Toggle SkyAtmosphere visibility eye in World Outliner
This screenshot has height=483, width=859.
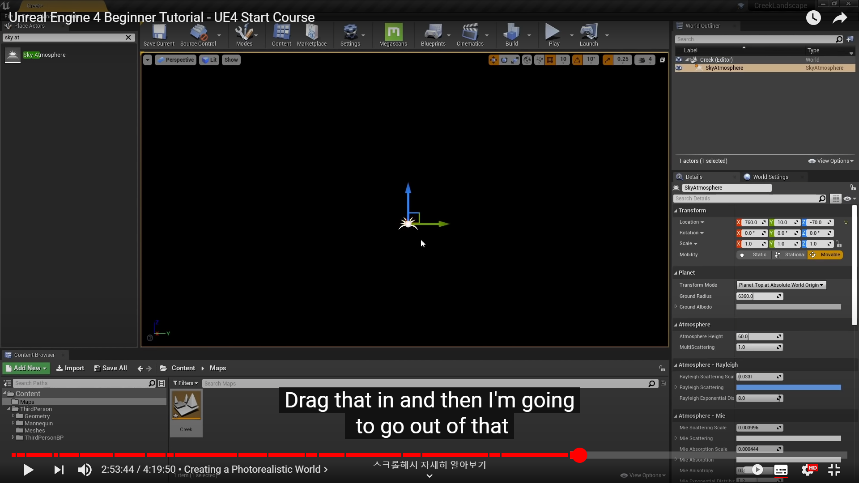tap(679, 68)
